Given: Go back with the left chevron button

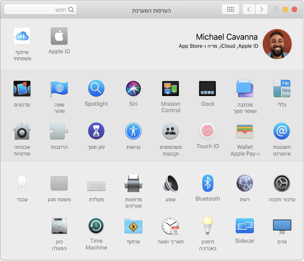Looking at the screenshot, I should tap(249, 9).
